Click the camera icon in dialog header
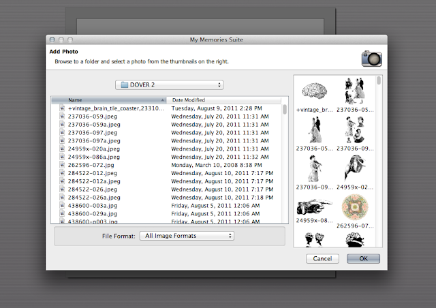The height and width of the screenshot is (308, 436). tap(371, 59)
